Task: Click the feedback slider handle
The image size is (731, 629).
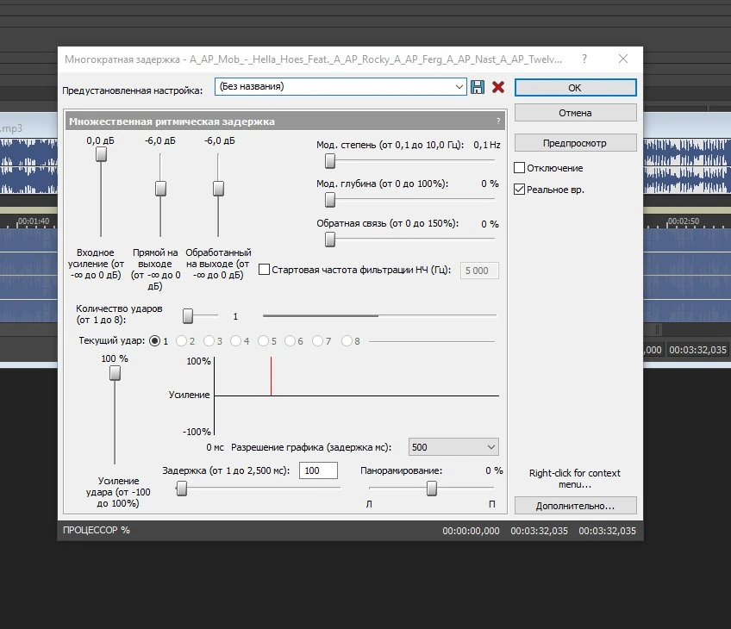Action: coord(330,239)
